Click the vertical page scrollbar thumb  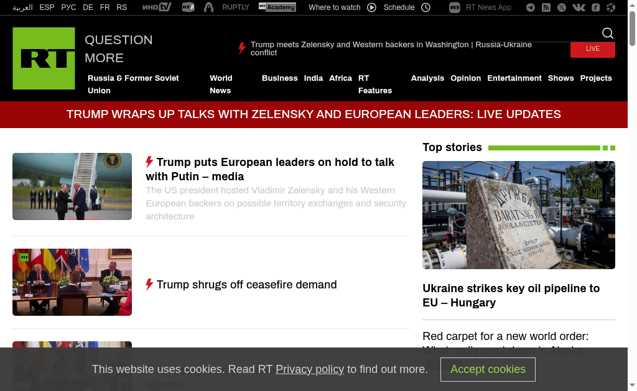click(x=632, y=29)
